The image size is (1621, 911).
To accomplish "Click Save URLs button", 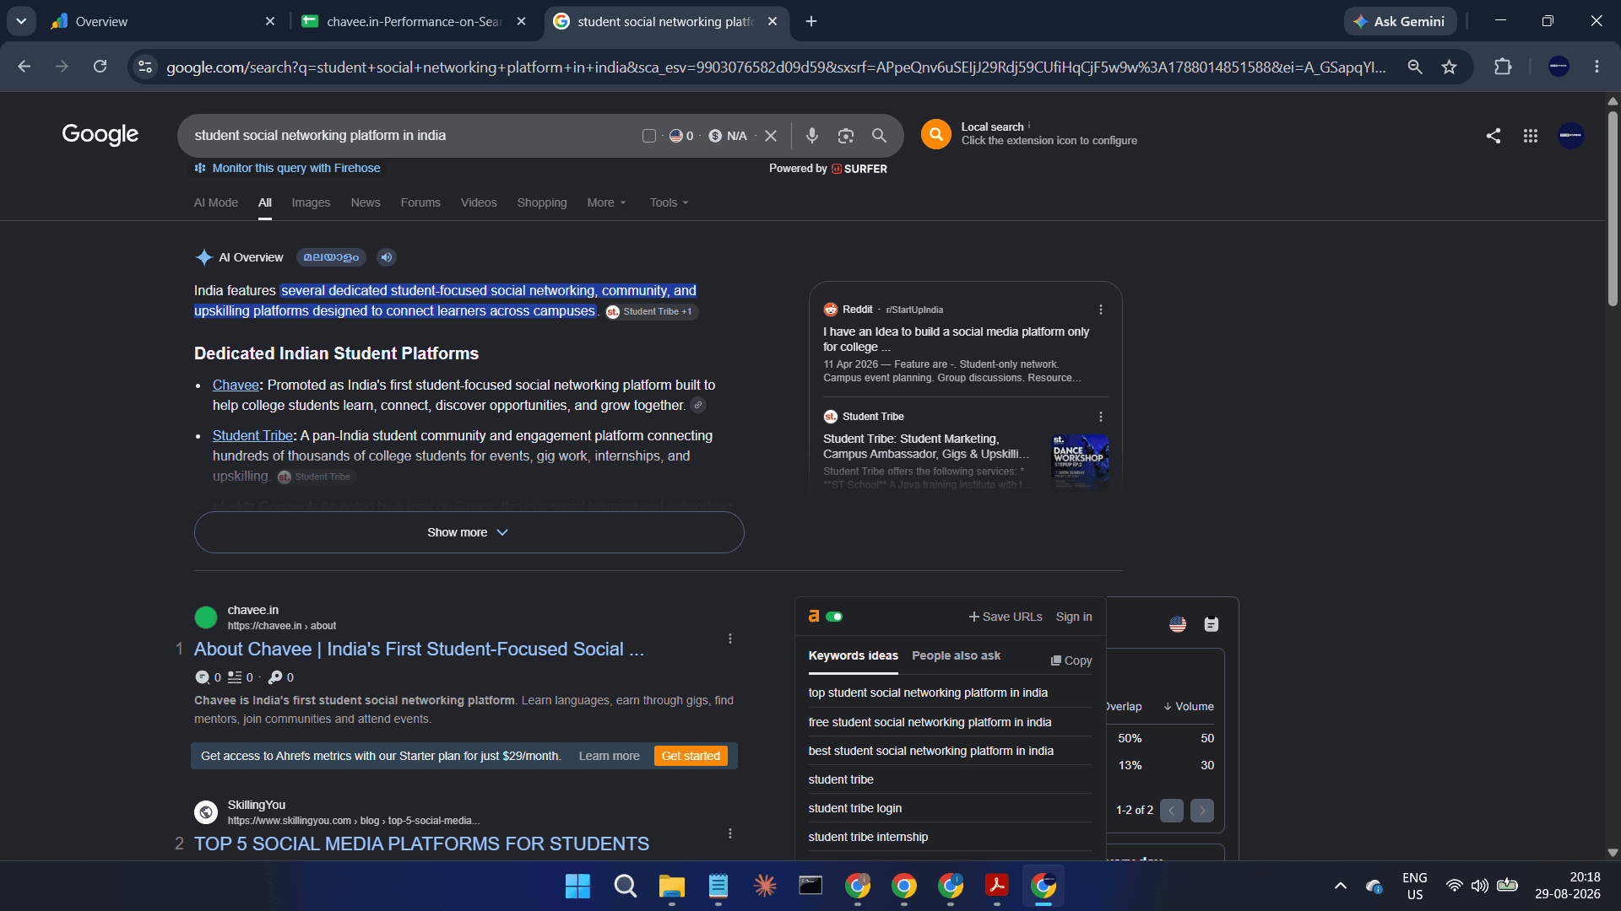I will coord(1005,617).
